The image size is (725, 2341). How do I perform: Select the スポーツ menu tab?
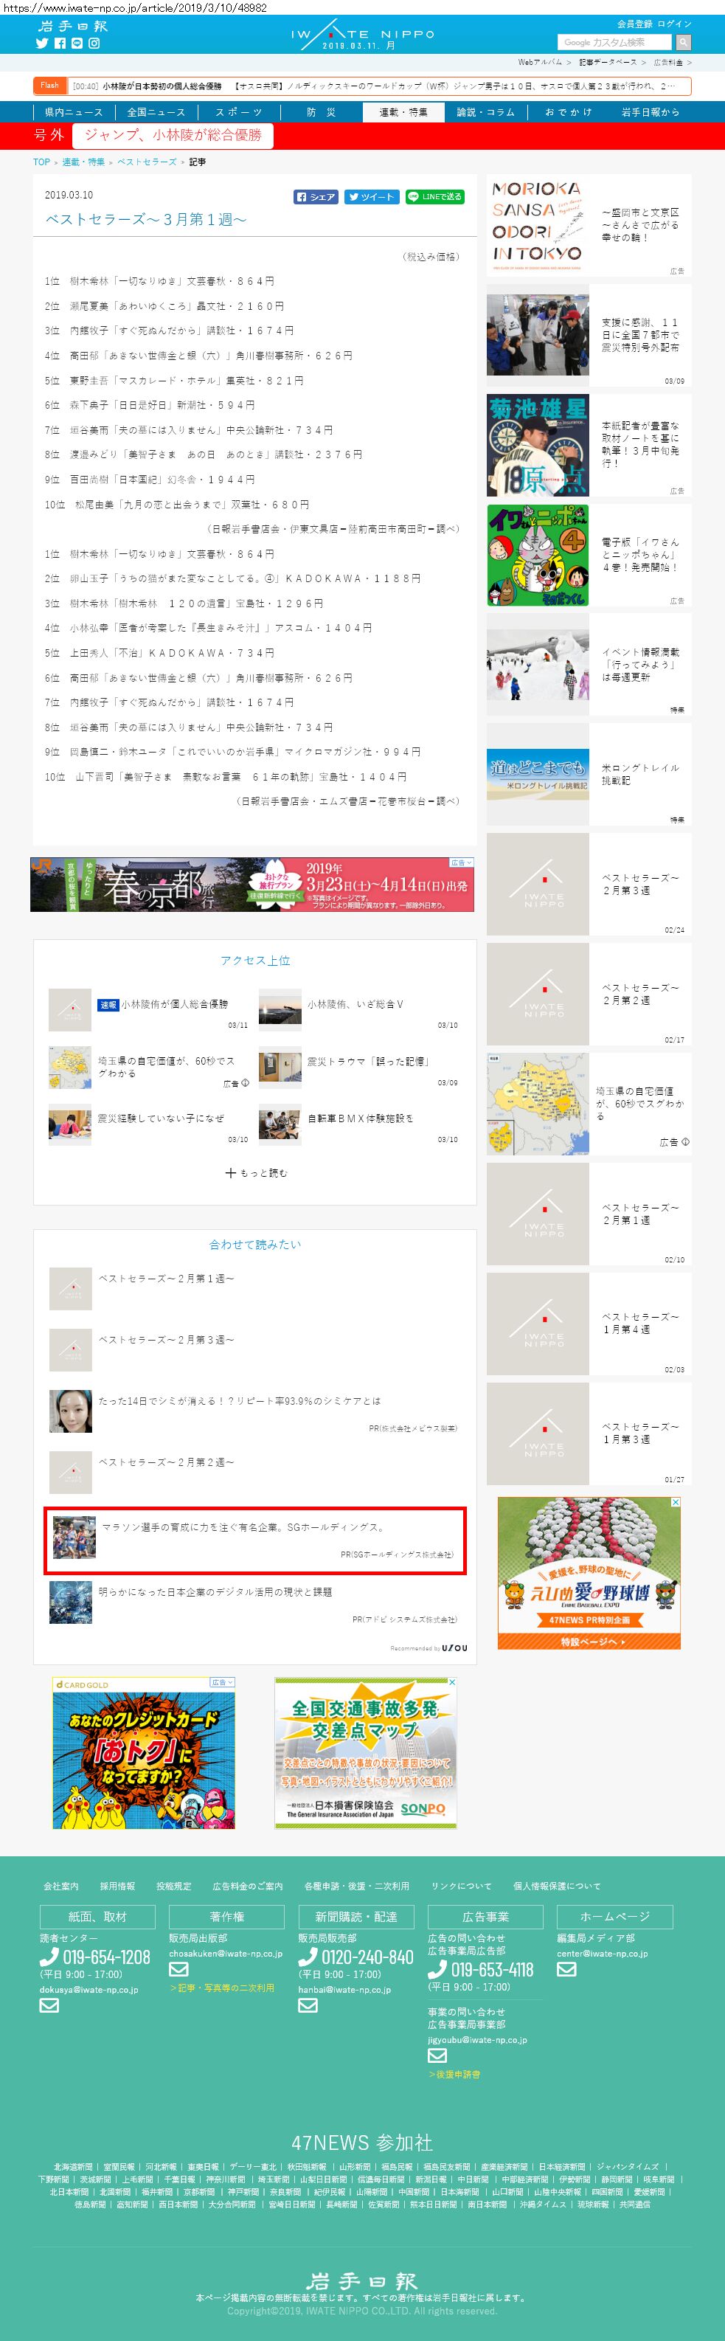(x=239, y=112)
